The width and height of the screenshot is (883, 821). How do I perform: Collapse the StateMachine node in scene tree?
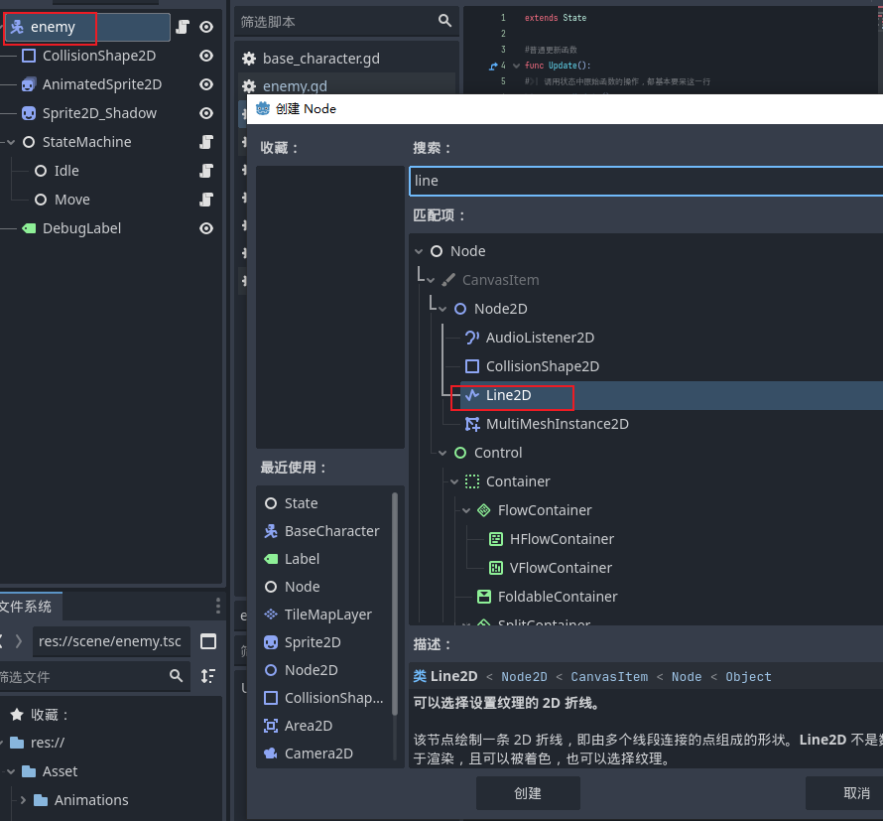pos(11,142)
